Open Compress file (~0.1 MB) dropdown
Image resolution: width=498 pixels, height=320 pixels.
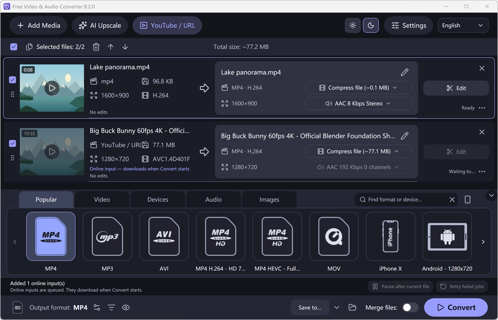pyautogui.click(x=358, y=87)
